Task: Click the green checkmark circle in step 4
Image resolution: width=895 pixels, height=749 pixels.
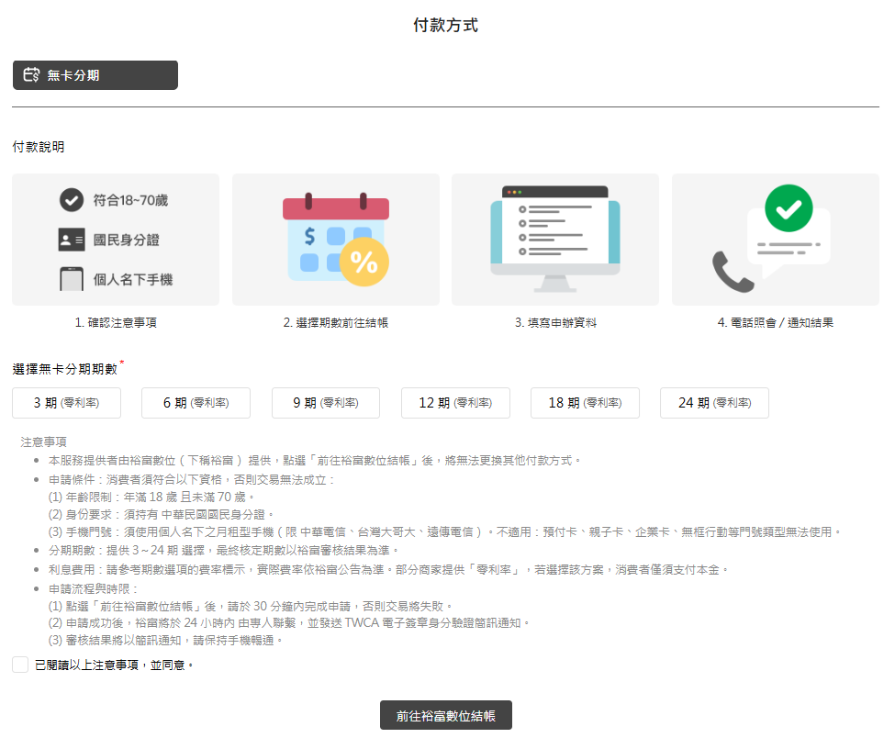Action: (789, 208)
